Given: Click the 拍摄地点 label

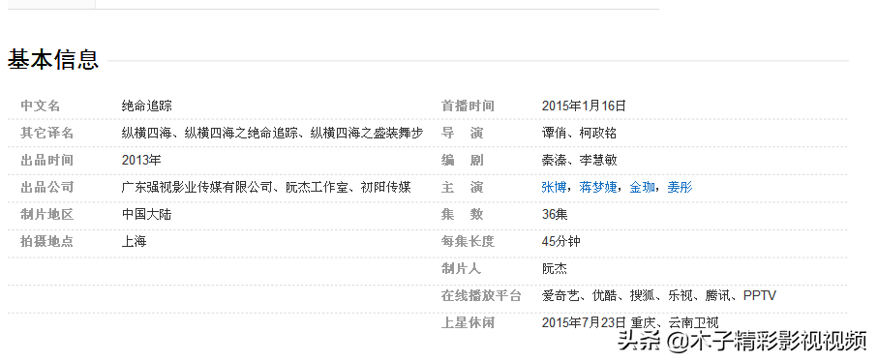Looking at the screenshot, I should 47,241.
